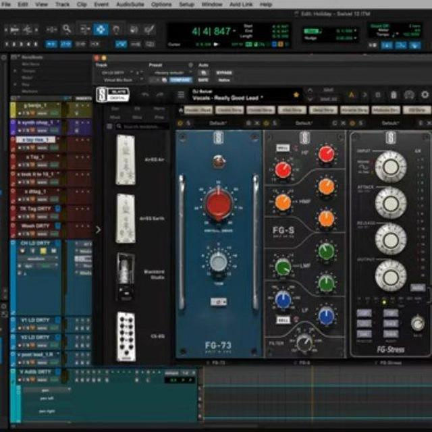The width and height of the screenshot is (432, 432).
Task: Toggle COMPARE button in plugin header
Action: [181, 80]
